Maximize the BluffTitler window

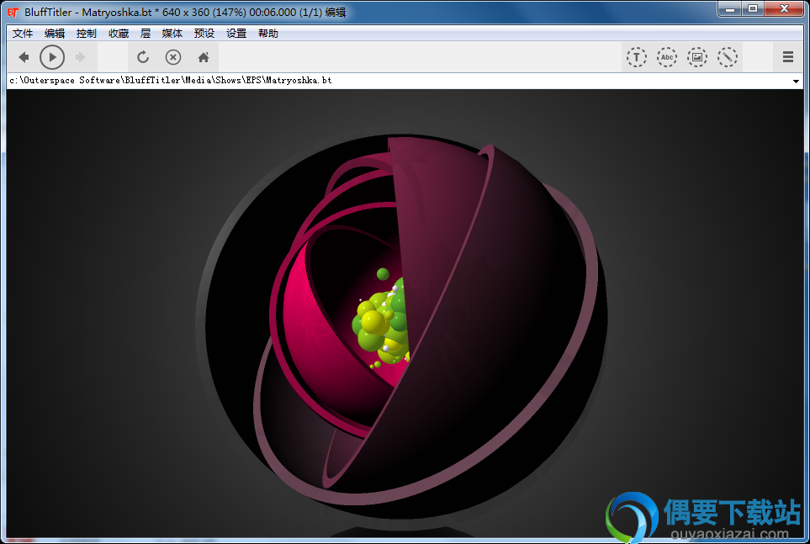[753, 8]
